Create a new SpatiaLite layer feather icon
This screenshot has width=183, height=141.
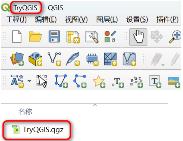(x=73, y=59)
